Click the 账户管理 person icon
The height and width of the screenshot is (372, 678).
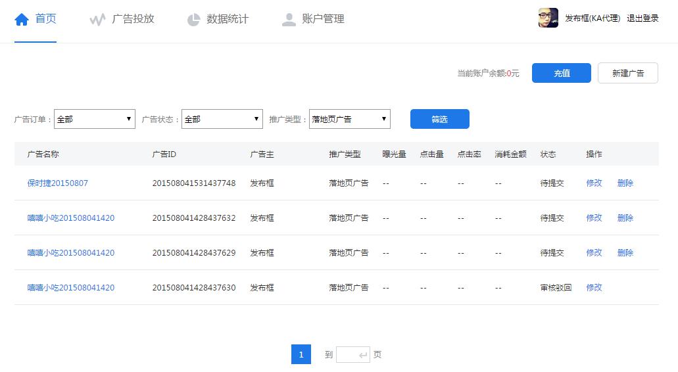pos(289,20)
